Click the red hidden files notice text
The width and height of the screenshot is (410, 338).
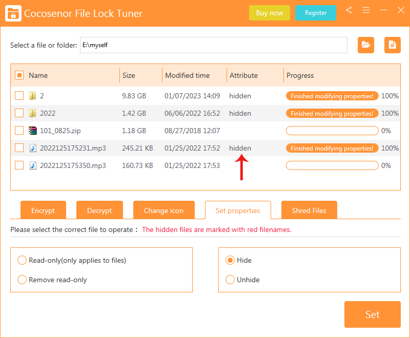tap(216, 229)
